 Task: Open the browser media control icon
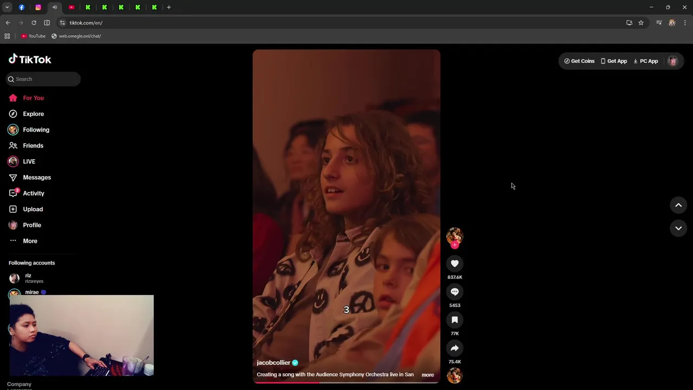point(659,23)
